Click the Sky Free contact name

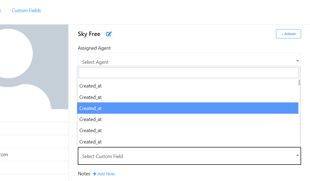89,34
